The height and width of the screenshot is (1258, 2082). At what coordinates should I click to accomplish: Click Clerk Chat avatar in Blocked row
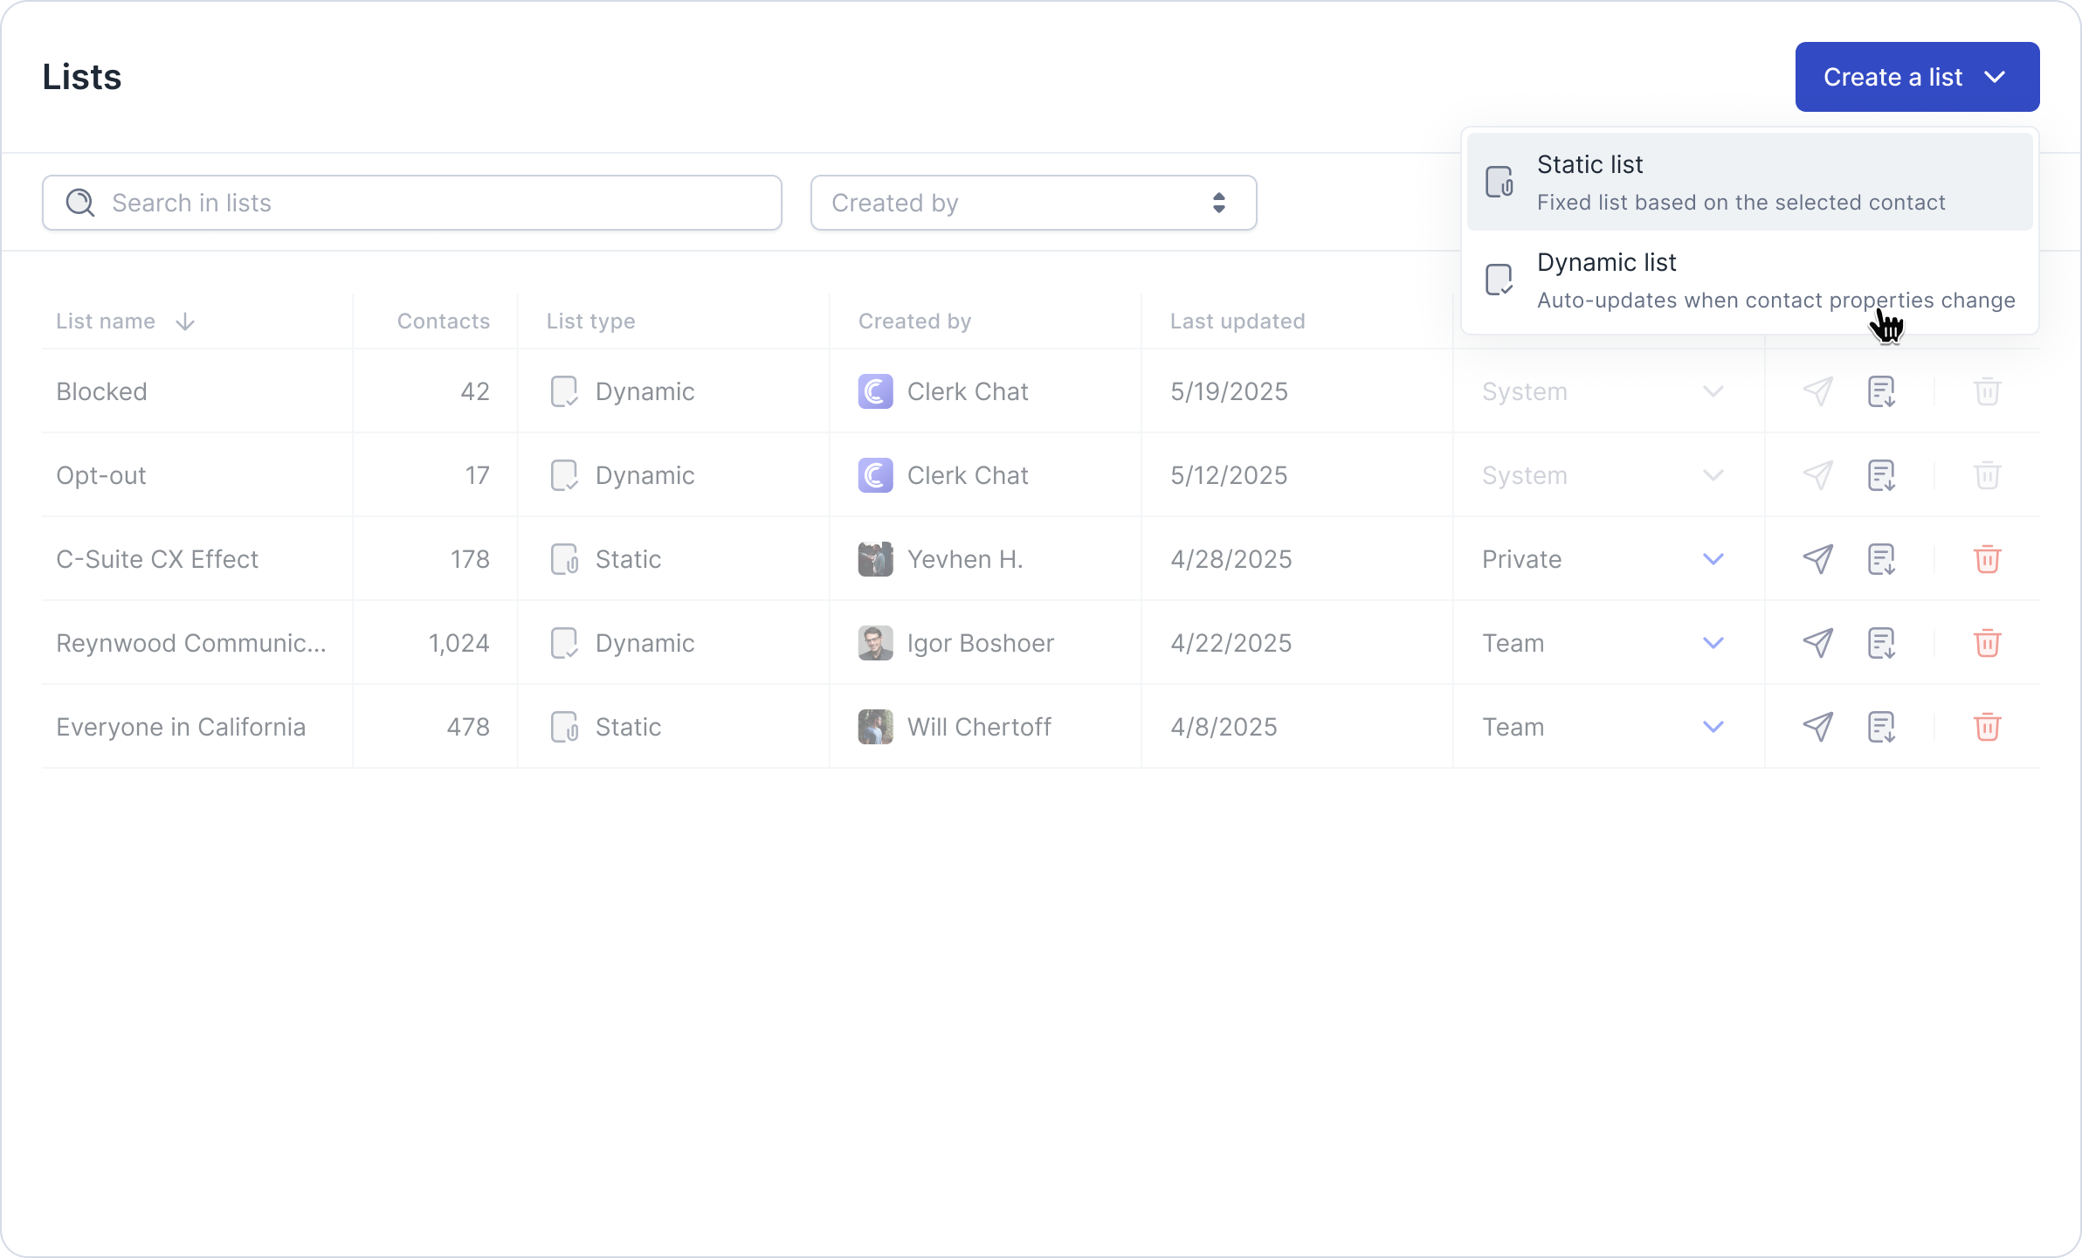click(x=875, y=391)
